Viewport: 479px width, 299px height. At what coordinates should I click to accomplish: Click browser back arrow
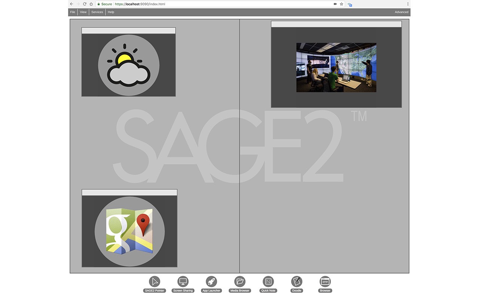(72, 4)
